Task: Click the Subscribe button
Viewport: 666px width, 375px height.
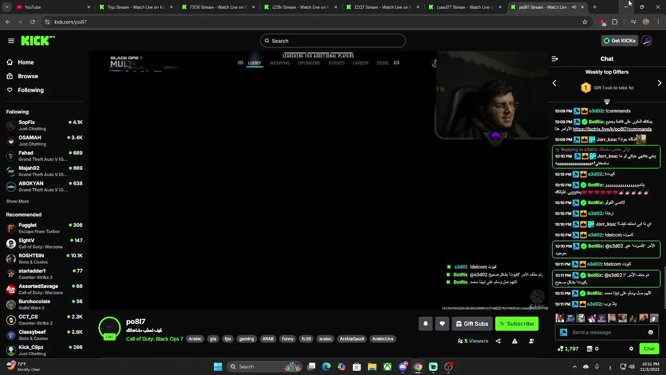Action: pos(517,323)
